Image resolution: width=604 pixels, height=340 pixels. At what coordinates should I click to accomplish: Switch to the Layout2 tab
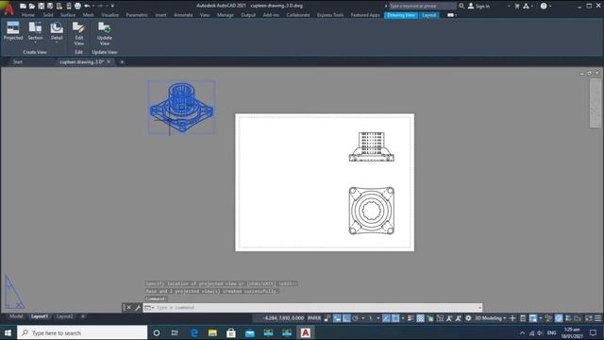(x=64, y=316)
